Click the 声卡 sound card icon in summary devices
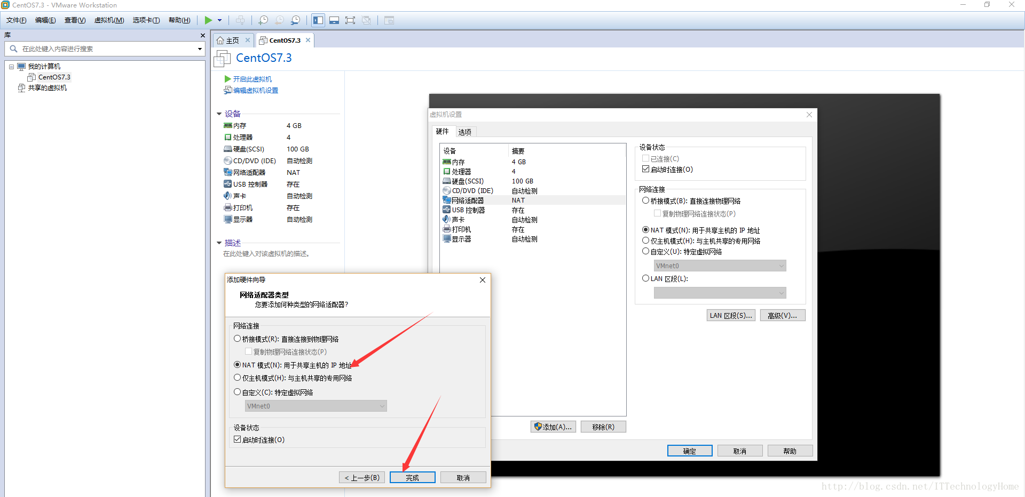This screenshot has width=1025, height=497. [x=228, y=196]
